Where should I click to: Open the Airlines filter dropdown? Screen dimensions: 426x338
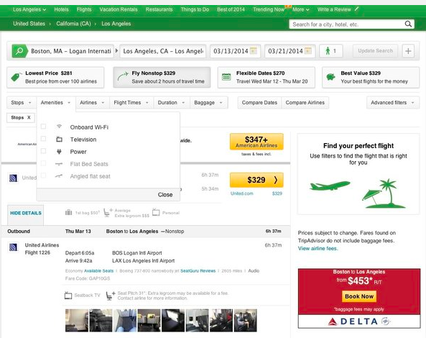(x=93, y=103)
